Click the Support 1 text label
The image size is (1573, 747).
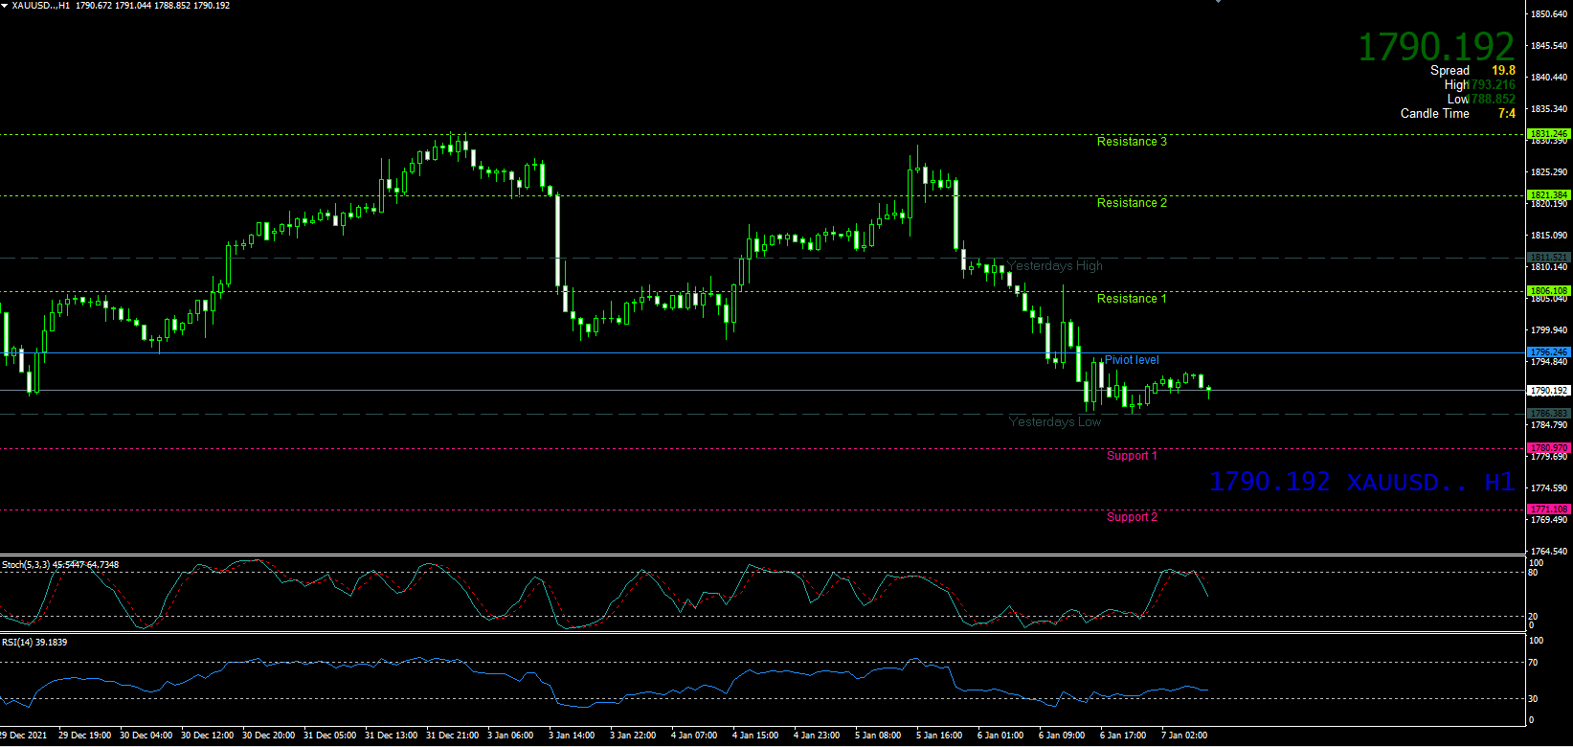coord(1132,456)
